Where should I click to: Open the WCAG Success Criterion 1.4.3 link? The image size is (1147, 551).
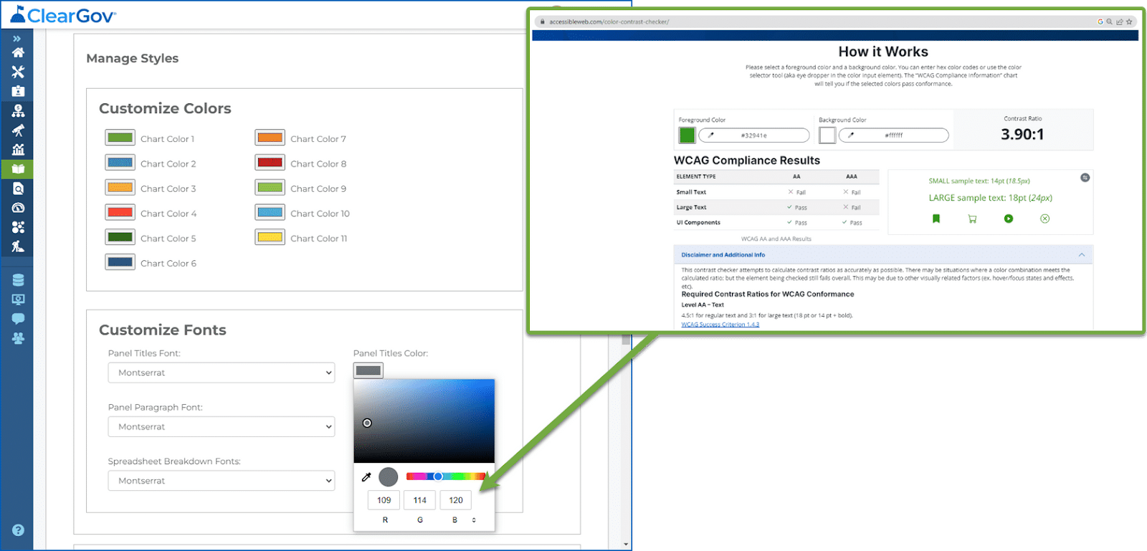pos(720,325)
